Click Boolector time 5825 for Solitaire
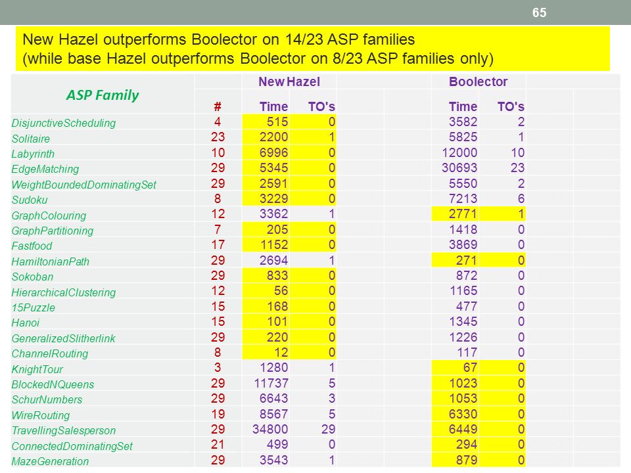631x473 pixels. pos(463,137)
